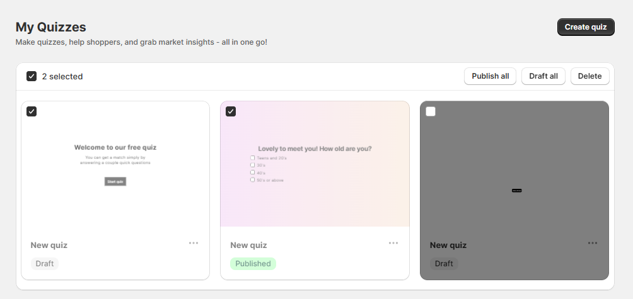Click the Draft badge on the dark gray card
Image resolution: width=633 pixels, height=299 pixels.
tap(444, 264)
